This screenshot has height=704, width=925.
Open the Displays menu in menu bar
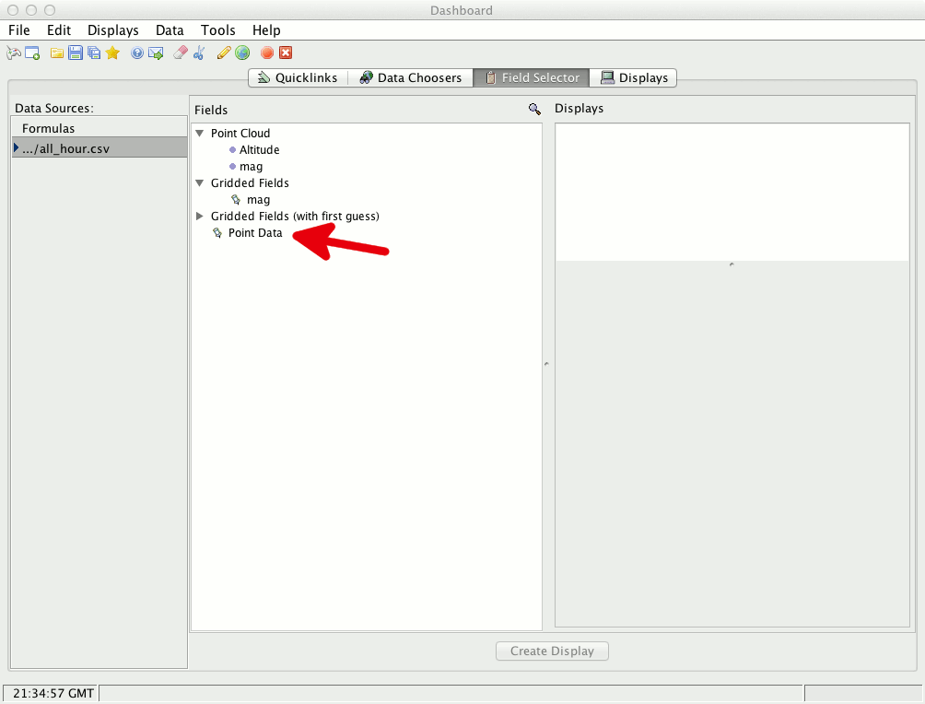(112, 30)
